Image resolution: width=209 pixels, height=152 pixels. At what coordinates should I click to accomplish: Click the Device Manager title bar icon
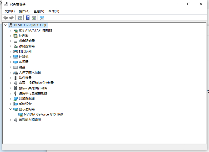coord(6,4)
